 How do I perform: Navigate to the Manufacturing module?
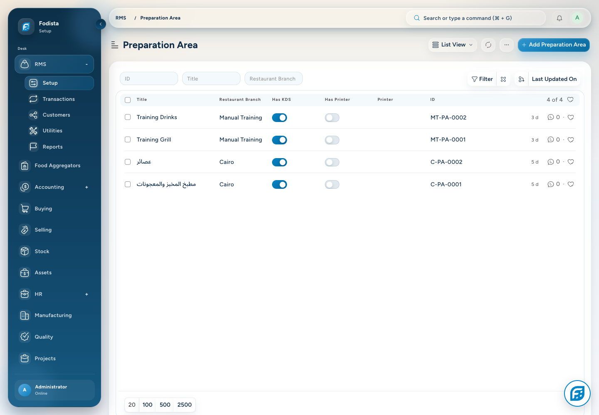(x=54, y=315)
